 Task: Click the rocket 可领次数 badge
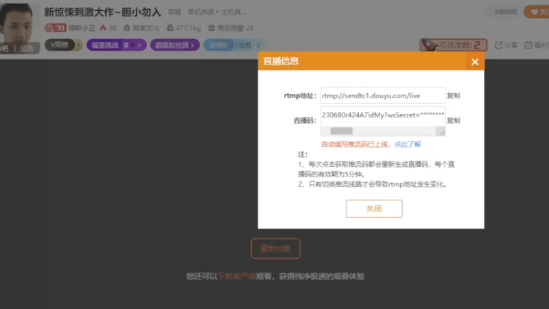point(454,45)
